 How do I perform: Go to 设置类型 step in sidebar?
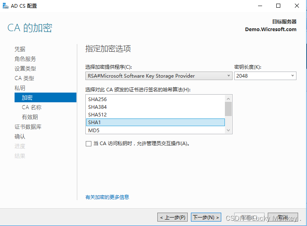25,68
